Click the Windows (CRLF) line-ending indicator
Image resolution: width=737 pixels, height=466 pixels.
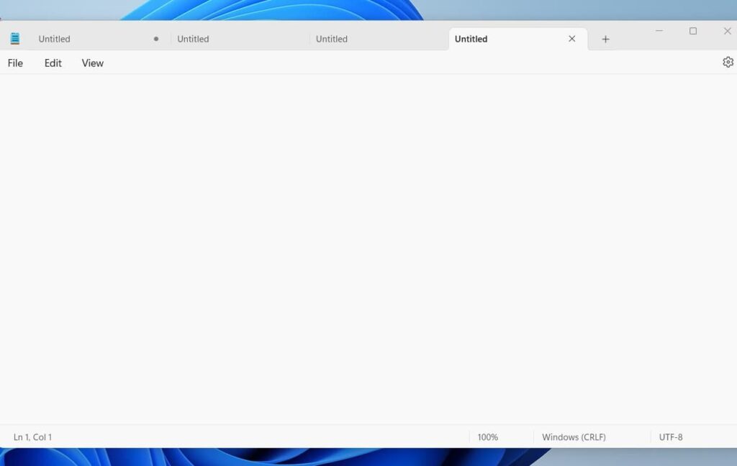tap(574, 437)
